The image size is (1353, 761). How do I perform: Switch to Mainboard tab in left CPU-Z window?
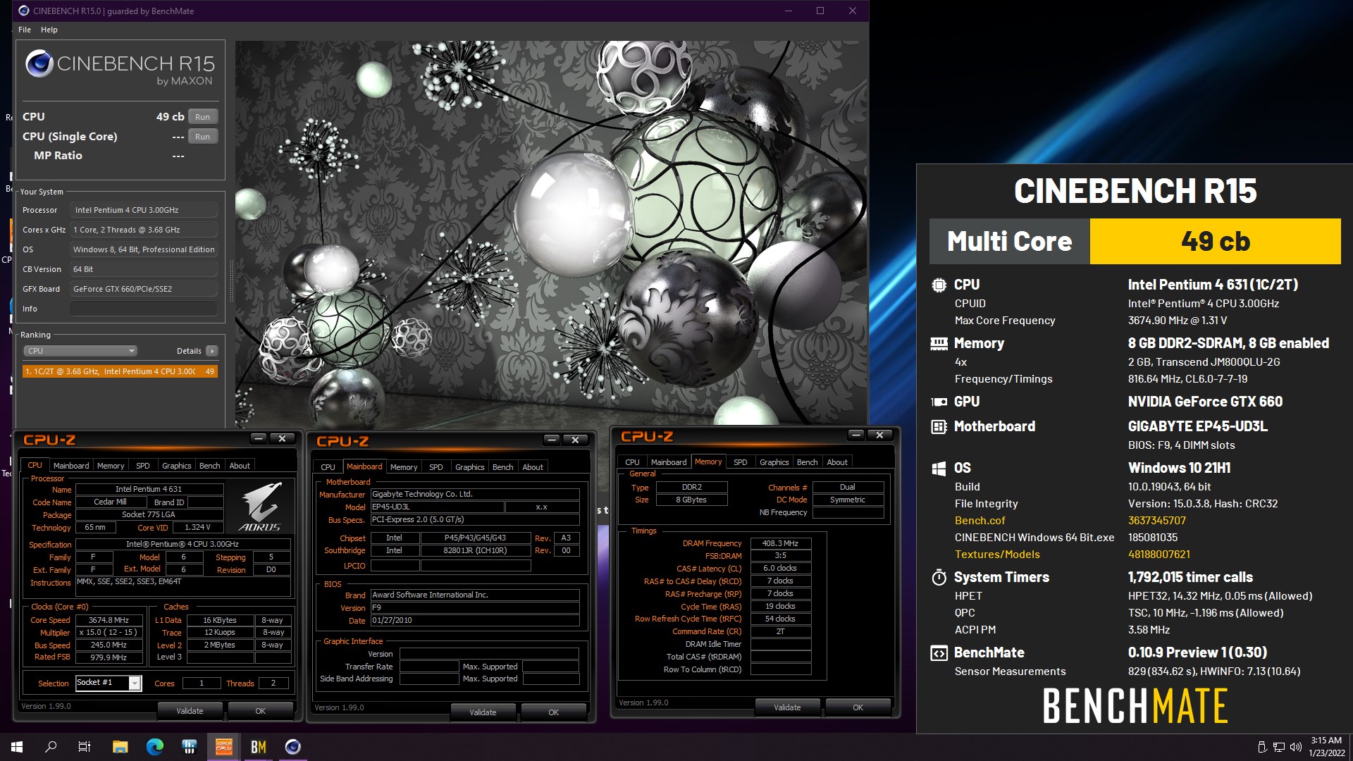pyautogui.click(x=71, y=466)
